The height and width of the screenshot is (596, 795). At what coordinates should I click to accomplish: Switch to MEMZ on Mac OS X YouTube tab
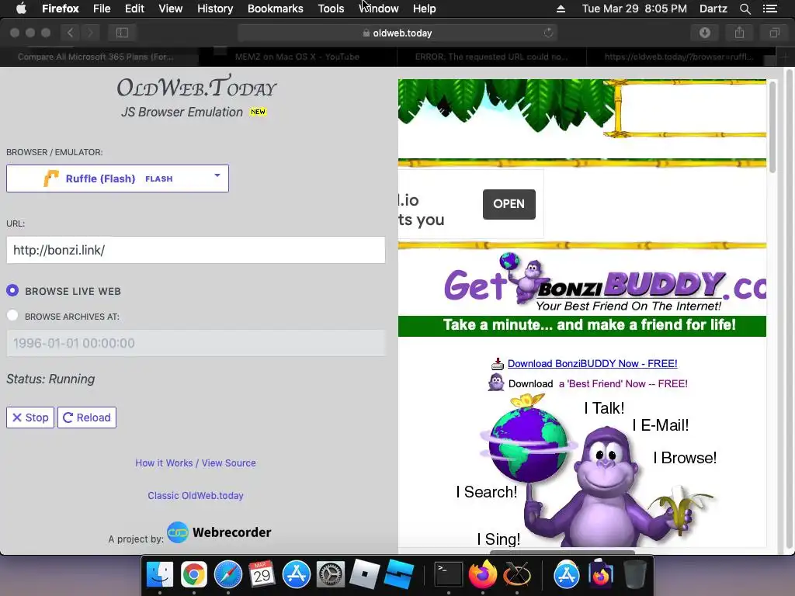(x=297, y=57)
